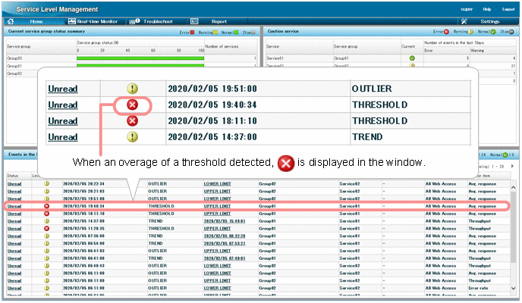522x303 pixels.
Task: Open the Troubleshoot tab
Action: click(x=158, y=22)
